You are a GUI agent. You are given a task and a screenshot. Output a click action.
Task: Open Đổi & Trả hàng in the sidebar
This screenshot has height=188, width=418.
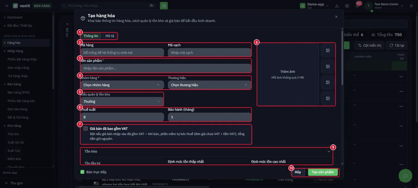(x=18, y=117)
